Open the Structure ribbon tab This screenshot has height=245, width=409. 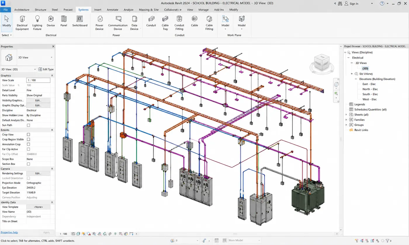tap(41, 10)
